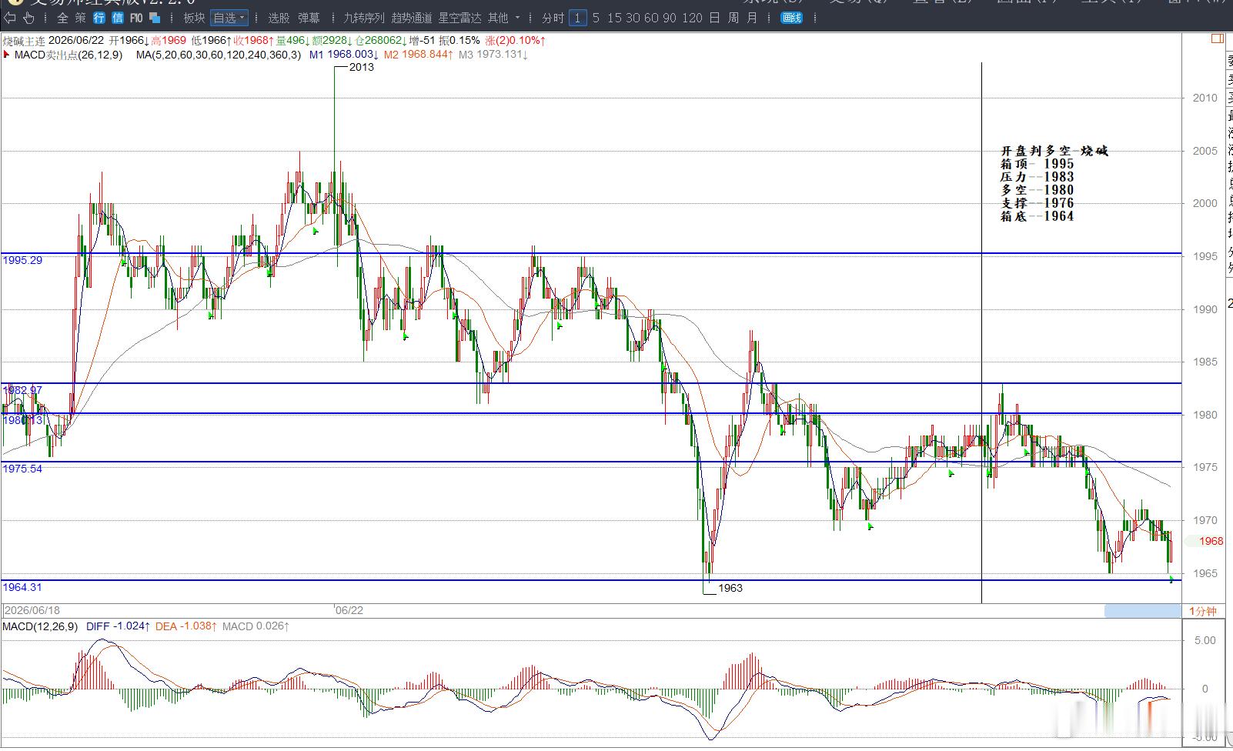Select the 5-minute period tab
1233x751 pixels.
tap(596, 18)
